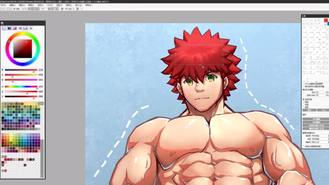
Task: Click the background color swatch in the tool panel
Action: 328,24
